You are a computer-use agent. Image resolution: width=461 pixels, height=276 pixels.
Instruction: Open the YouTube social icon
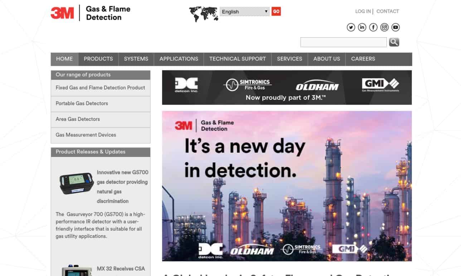pyautogui.click(x=395, y=27)
